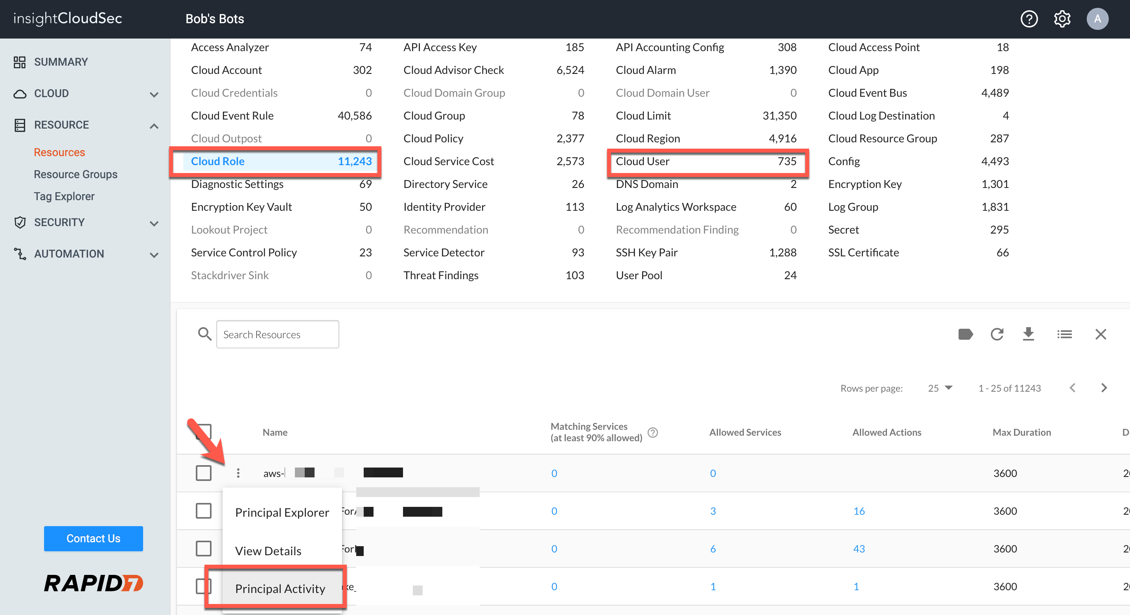Go to SUMMARY in the sidebar
This screenshot has height=615, width=1130.
point(61,62)
